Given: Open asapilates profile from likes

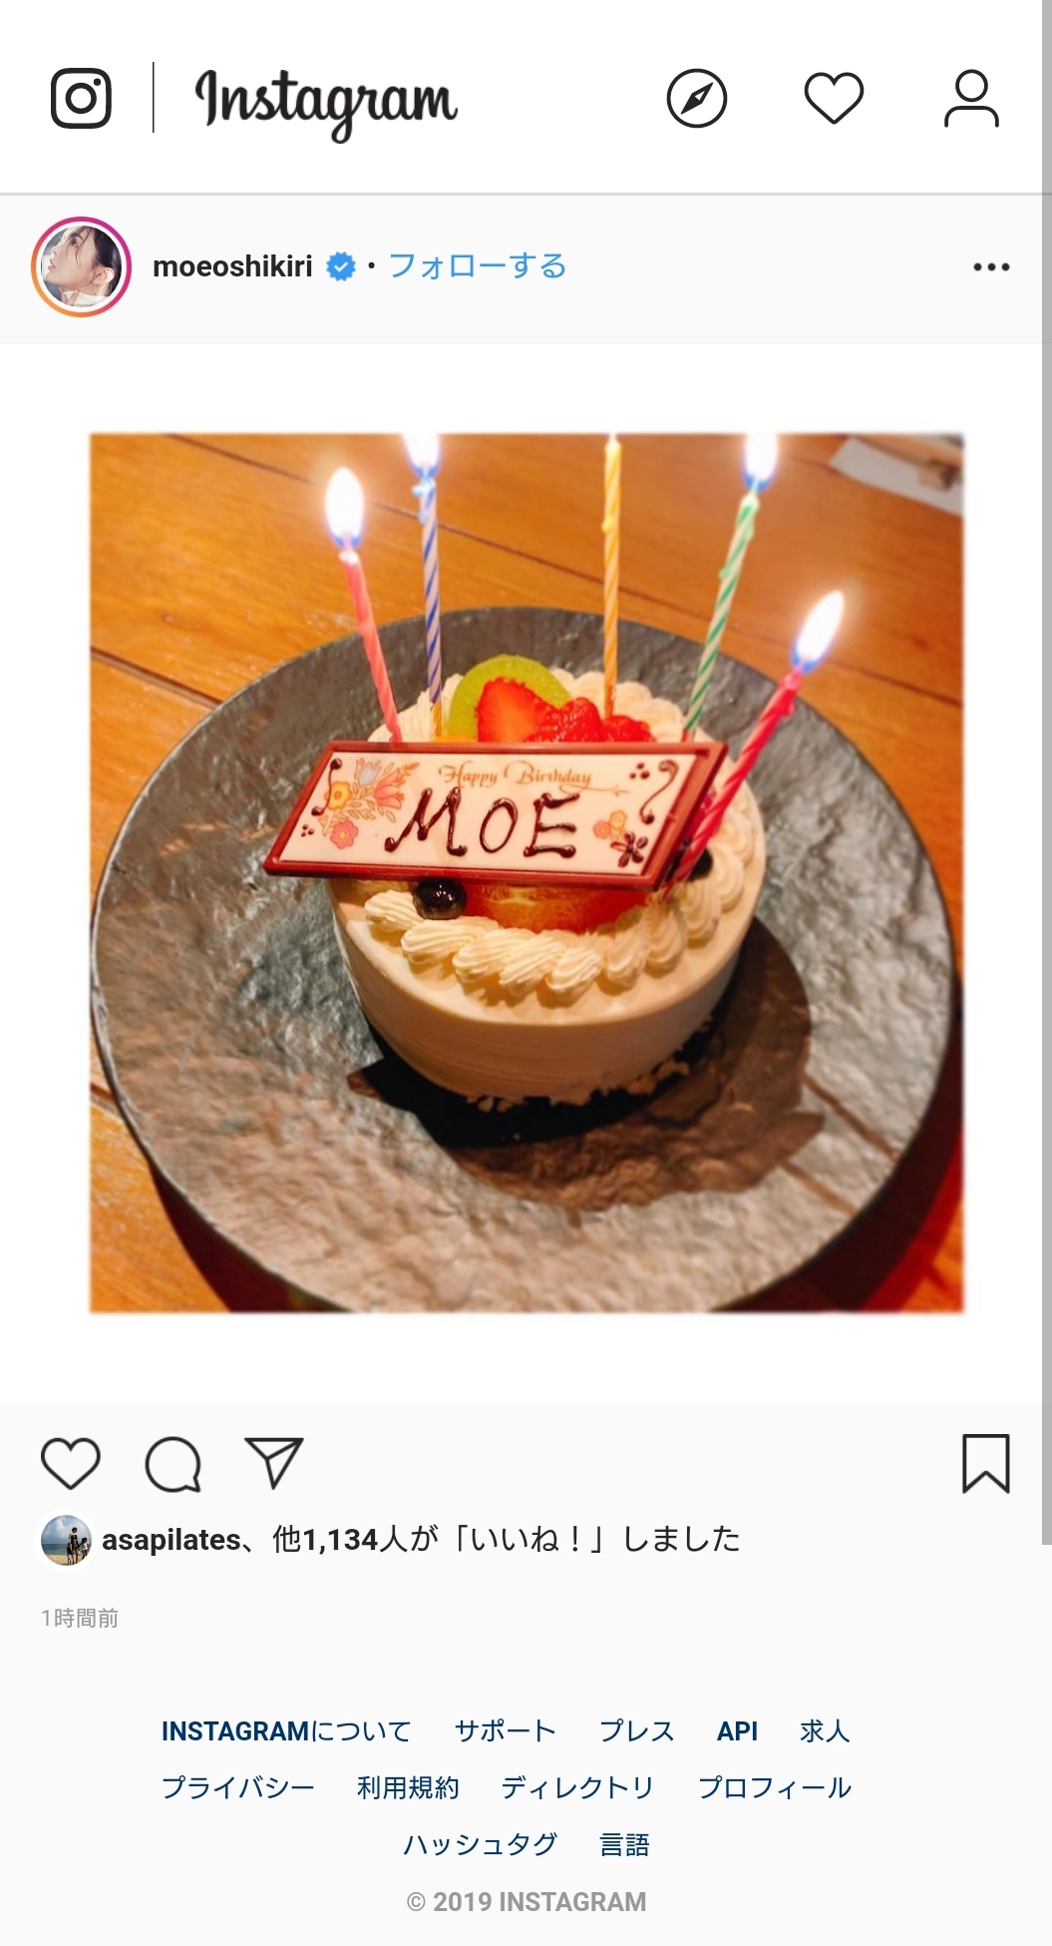Looking at the screenshot, I should [x=172, y=1540].
